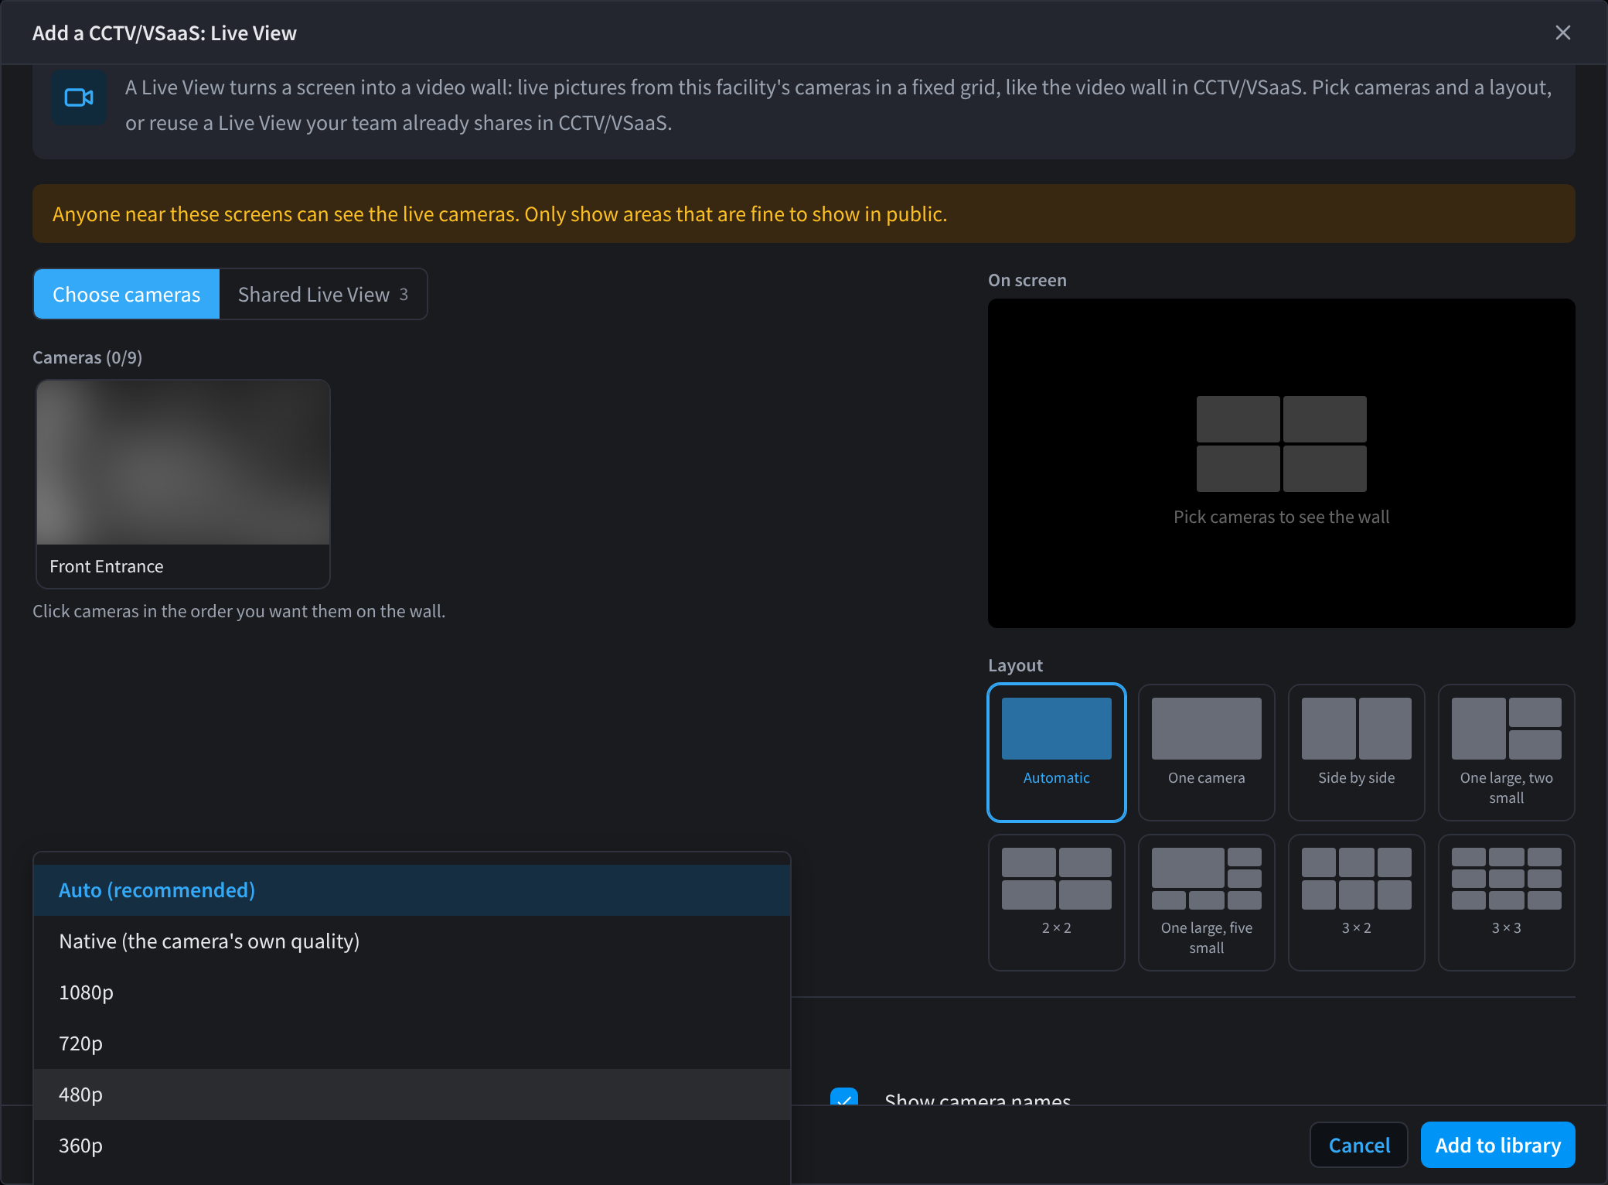Click the On screen wall preview
The image size is (1608, 1185).
pos(1281,463)
